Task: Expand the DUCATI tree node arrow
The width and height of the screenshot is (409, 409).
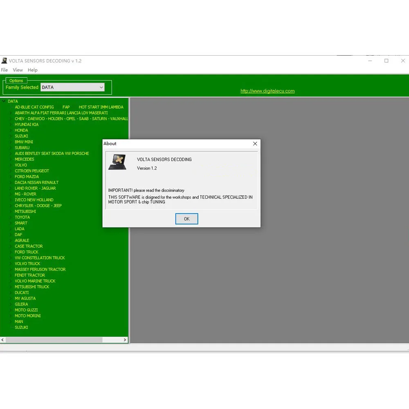Action: (11, 292)
